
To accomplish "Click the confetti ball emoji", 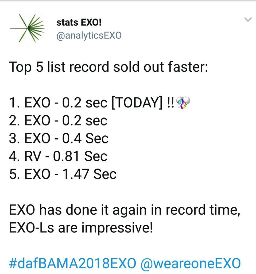I will pyautogui.click(x=183, y=103).
